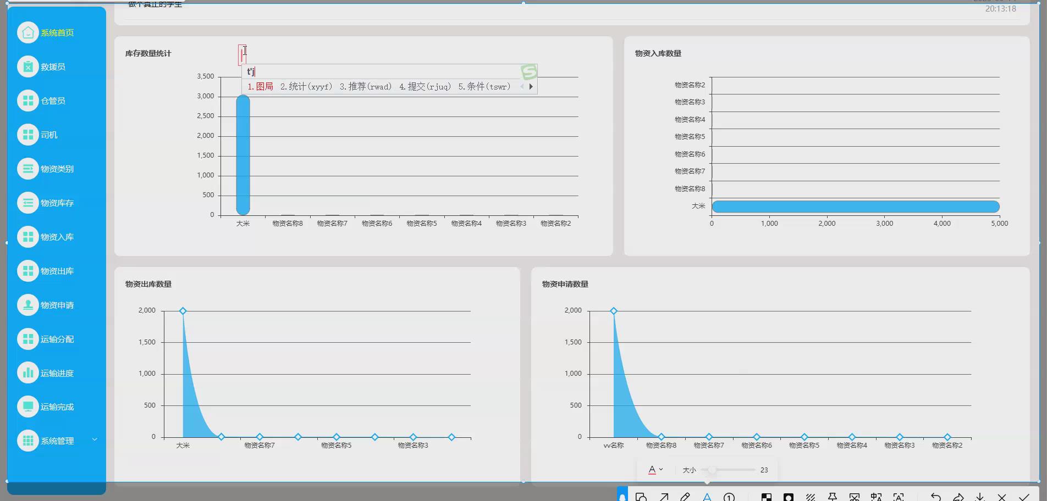Open the Sogou input method logo

529,71
